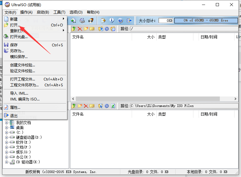241x177 pixels.
Task: Open the 帮助(H) menu
Action: pyautogui.click(x=93, y=12)
